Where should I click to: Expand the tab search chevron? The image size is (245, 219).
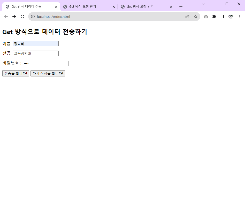[x=203, y=4]
